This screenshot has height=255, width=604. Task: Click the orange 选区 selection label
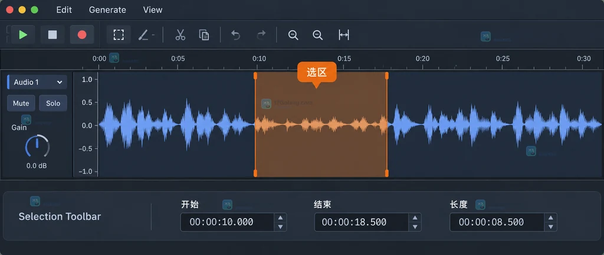(x=317, y=73)
